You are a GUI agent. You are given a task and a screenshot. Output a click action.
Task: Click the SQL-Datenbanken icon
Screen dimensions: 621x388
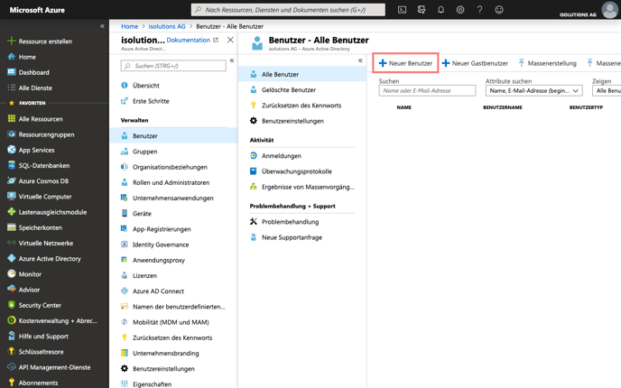12,165
